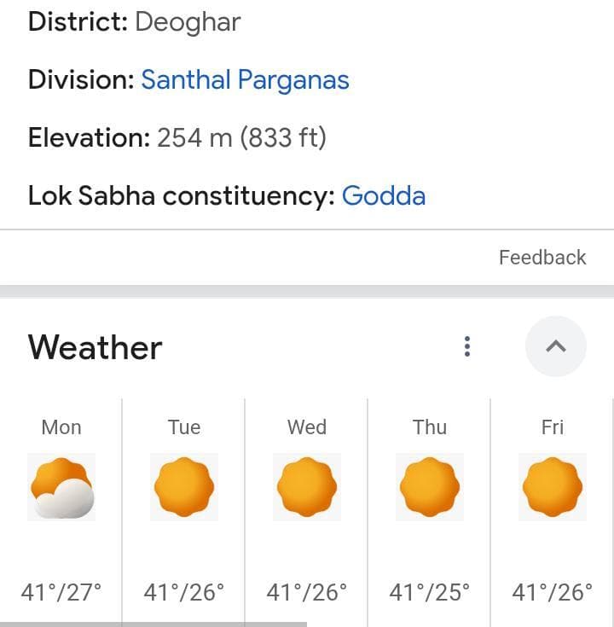Screen dimensions: 614x627
Task: Click Tuesday's sunny weather icon
Action: [x=184, y=488]
